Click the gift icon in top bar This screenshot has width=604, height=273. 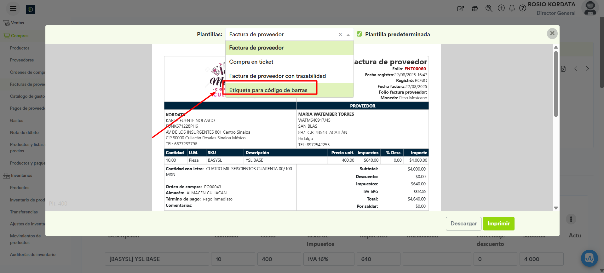click(475, 9)
